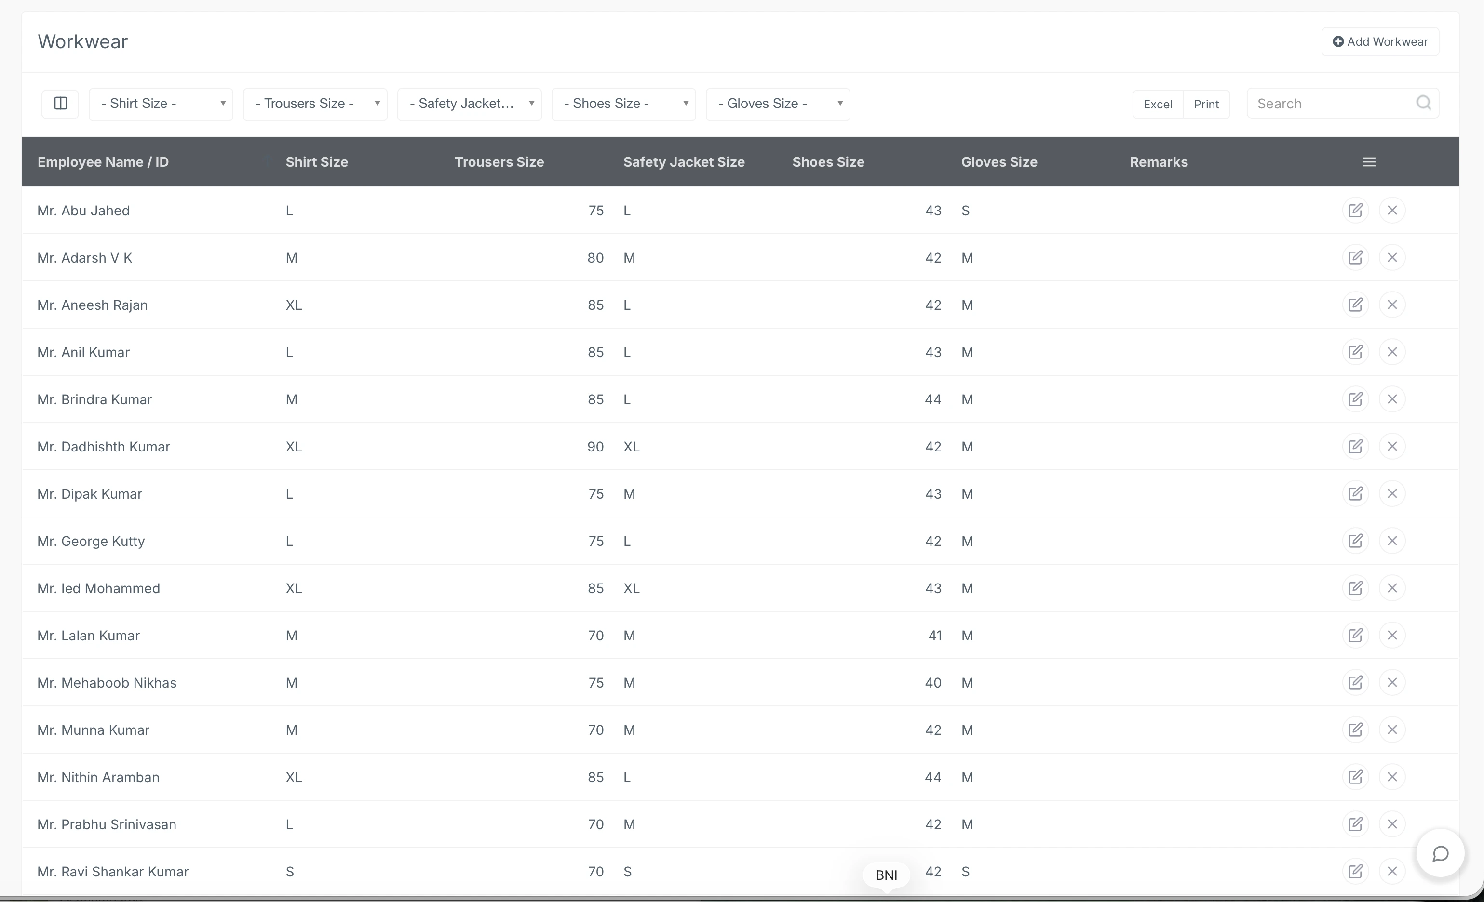Delete Mr. George Kutty's workwear entry
The height and width of the screenshot is (902, 1484).
point(1392,541)
